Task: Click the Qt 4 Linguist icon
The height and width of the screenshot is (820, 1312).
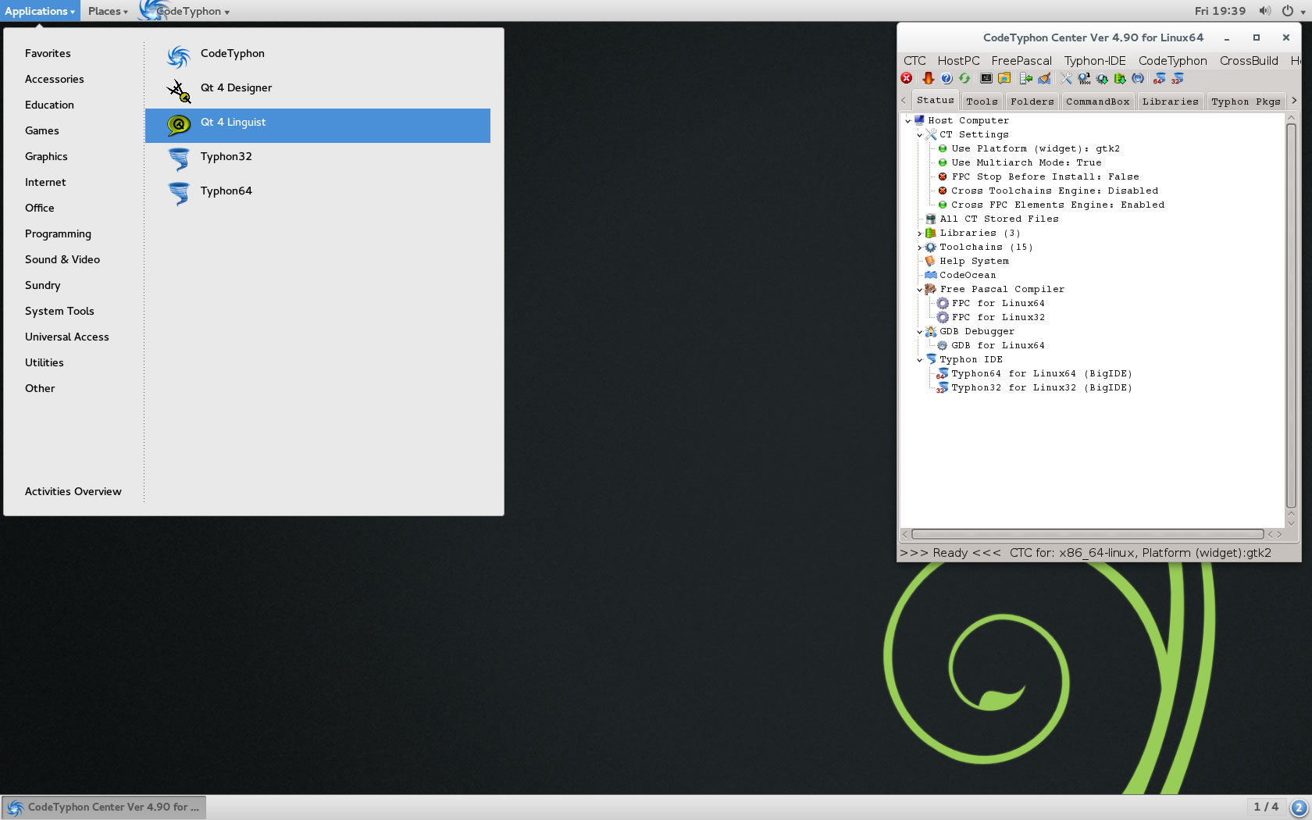Action: (179, 125)
